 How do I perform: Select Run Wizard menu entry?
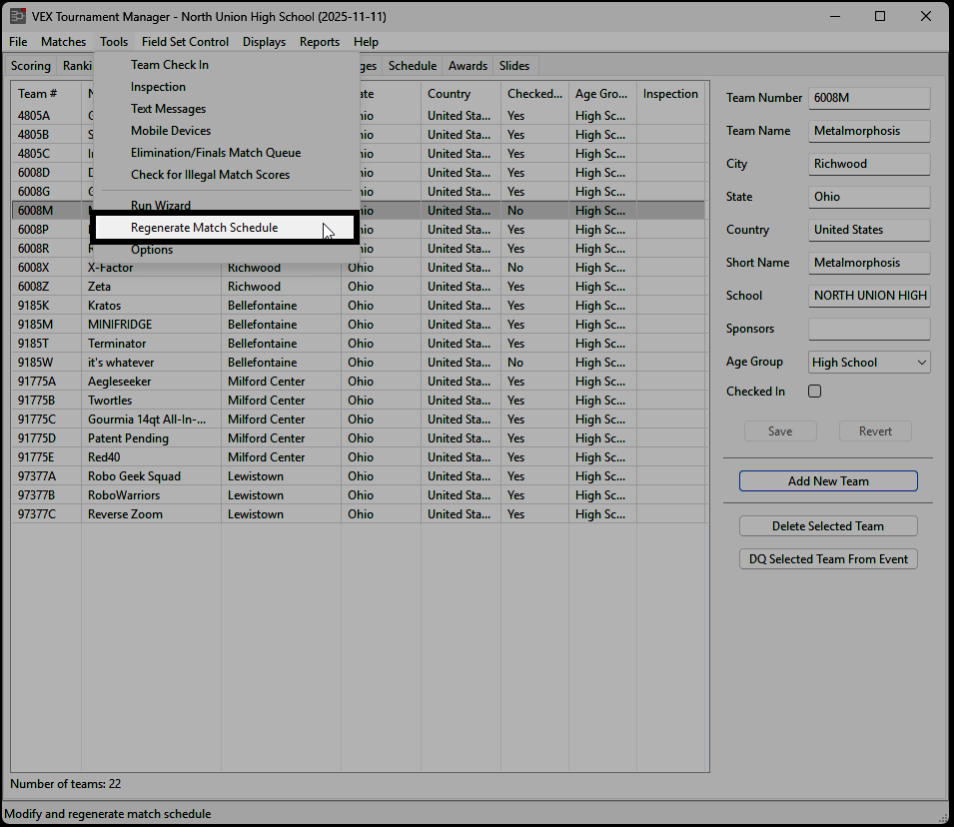click(x=226, y=205)
